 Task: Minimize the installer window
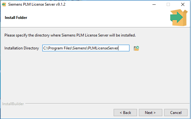click(154, 4)
